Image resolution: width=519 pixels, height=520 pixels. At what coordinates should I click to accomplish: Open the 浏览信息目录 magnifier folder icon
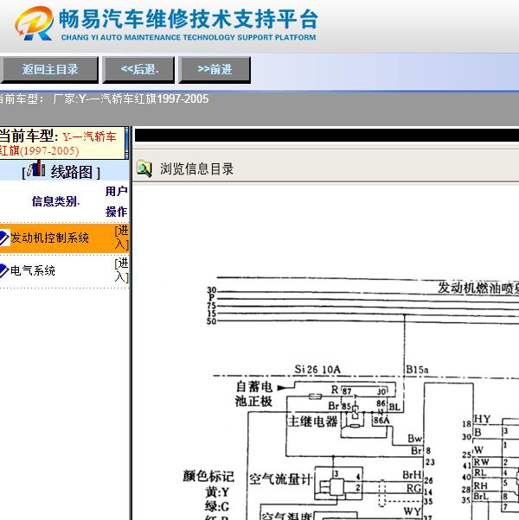144,168
